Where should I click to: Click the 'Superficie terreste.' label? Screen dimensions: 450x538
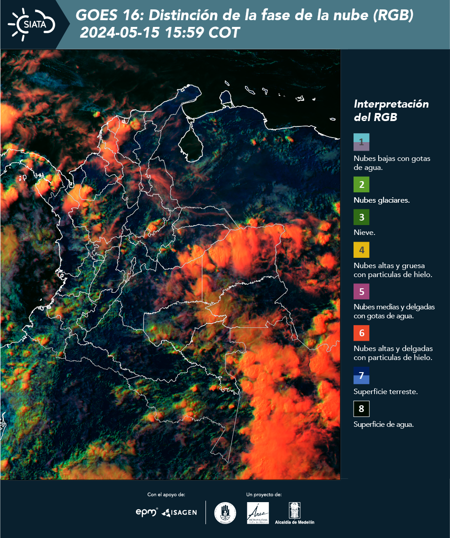pyautogui.click(x=386, y=391)
